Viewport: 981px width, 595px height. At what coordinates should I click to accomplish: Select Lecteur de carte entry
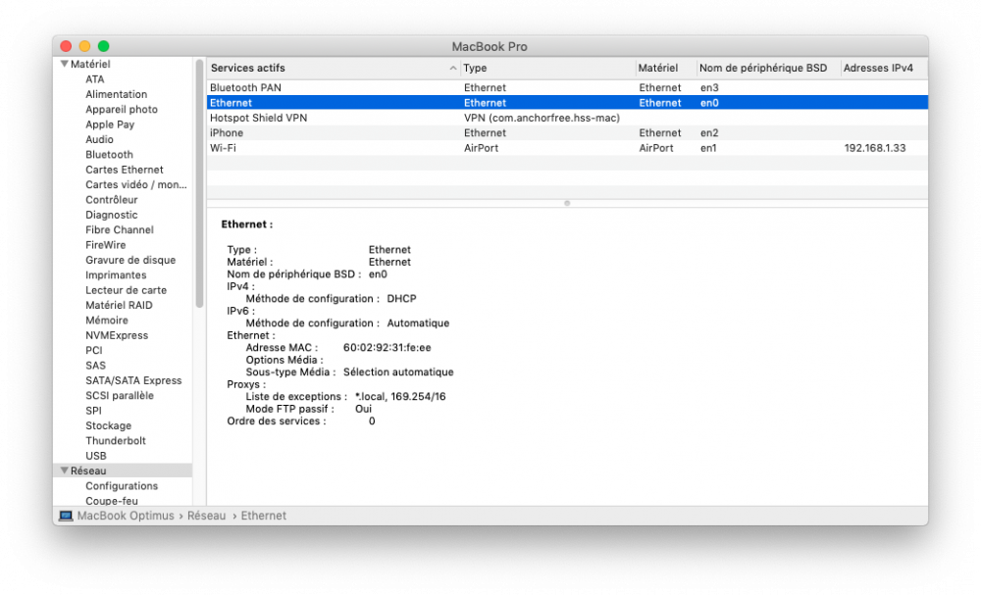point(126,290)
